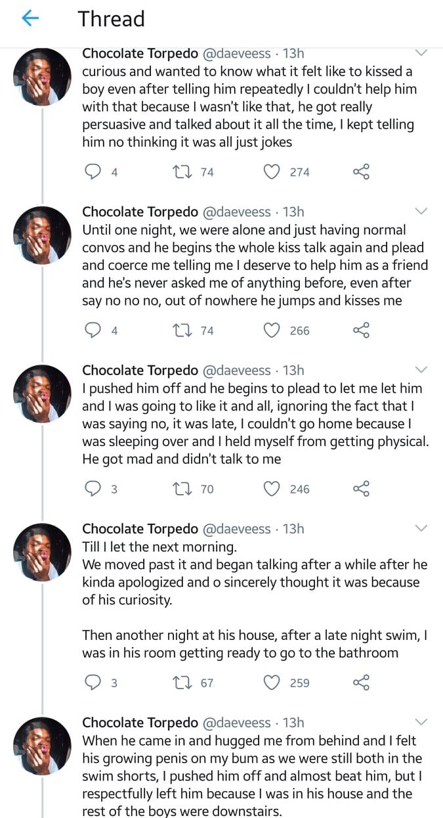Like the tweet showing 274 likes
Image resolution: width=443 pixels, height=818 pixels.
(x=272, y=172)
